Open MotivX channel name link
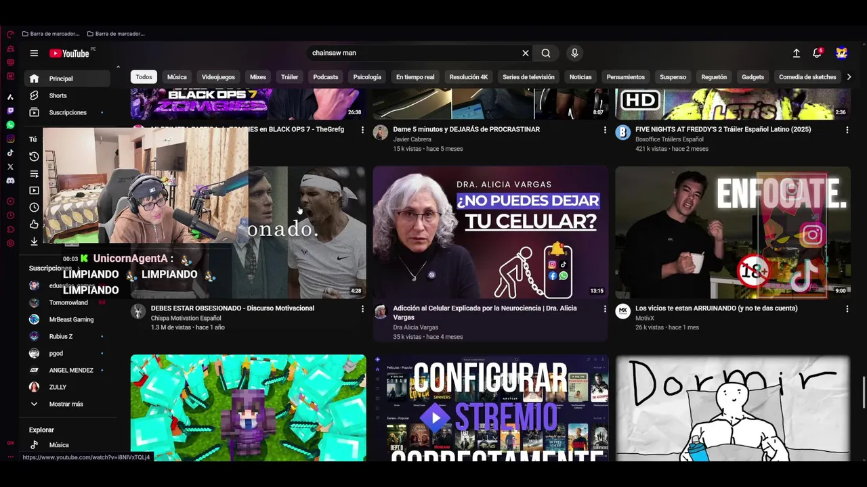The height and width of the screenshot is (487, 867). [x=645, y=318]
